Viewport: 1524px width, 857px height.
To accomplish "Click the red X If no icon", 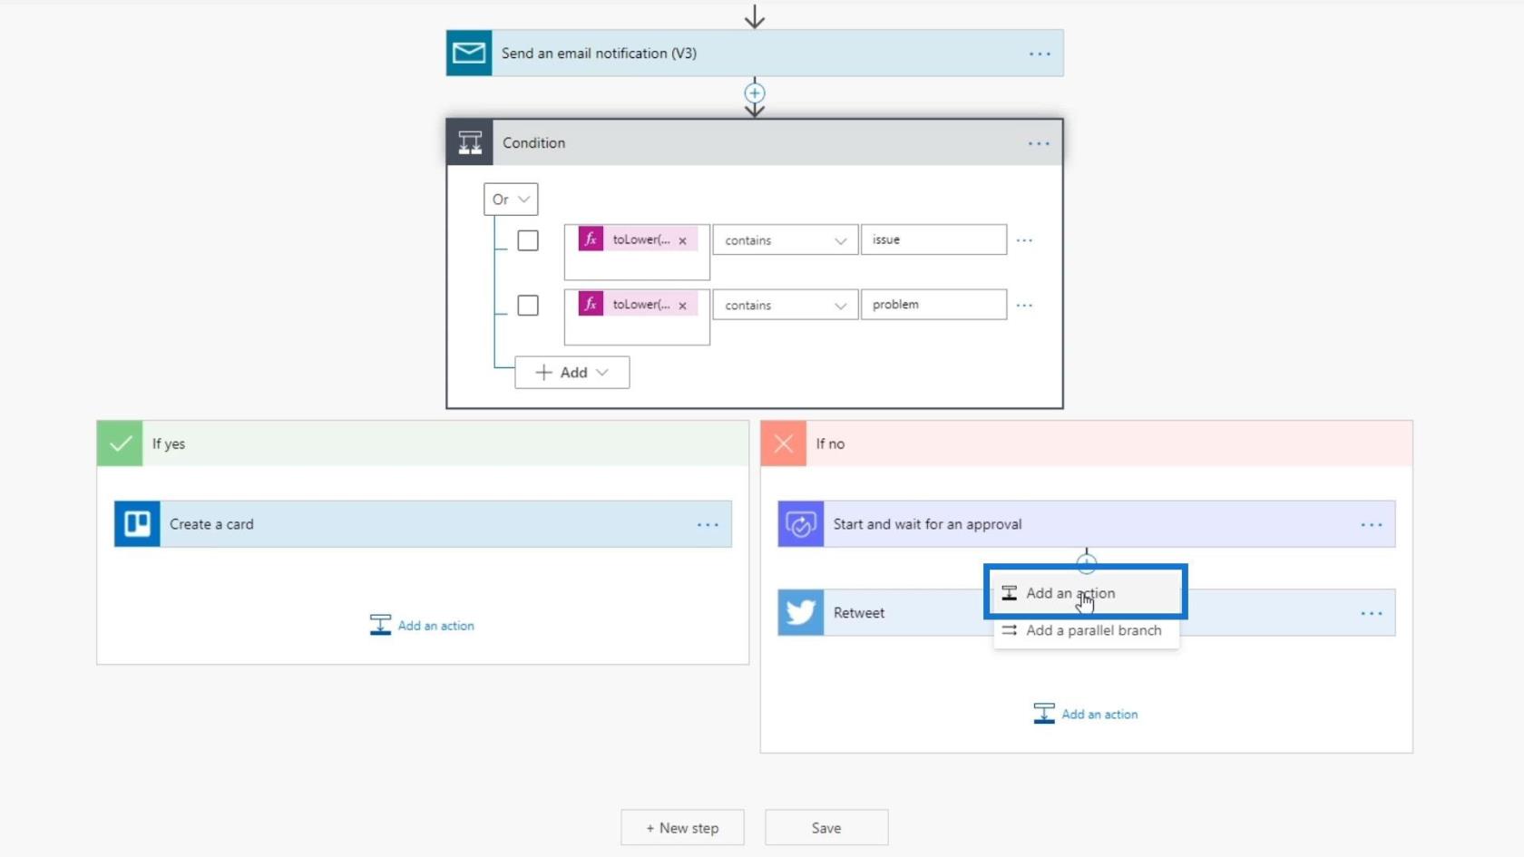I will point(784,443).
